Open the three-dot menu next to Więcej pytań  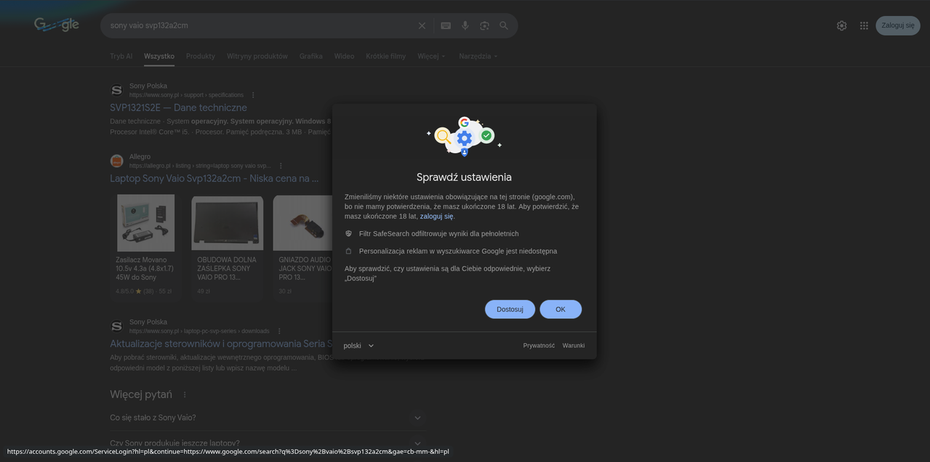coord(185,394)
